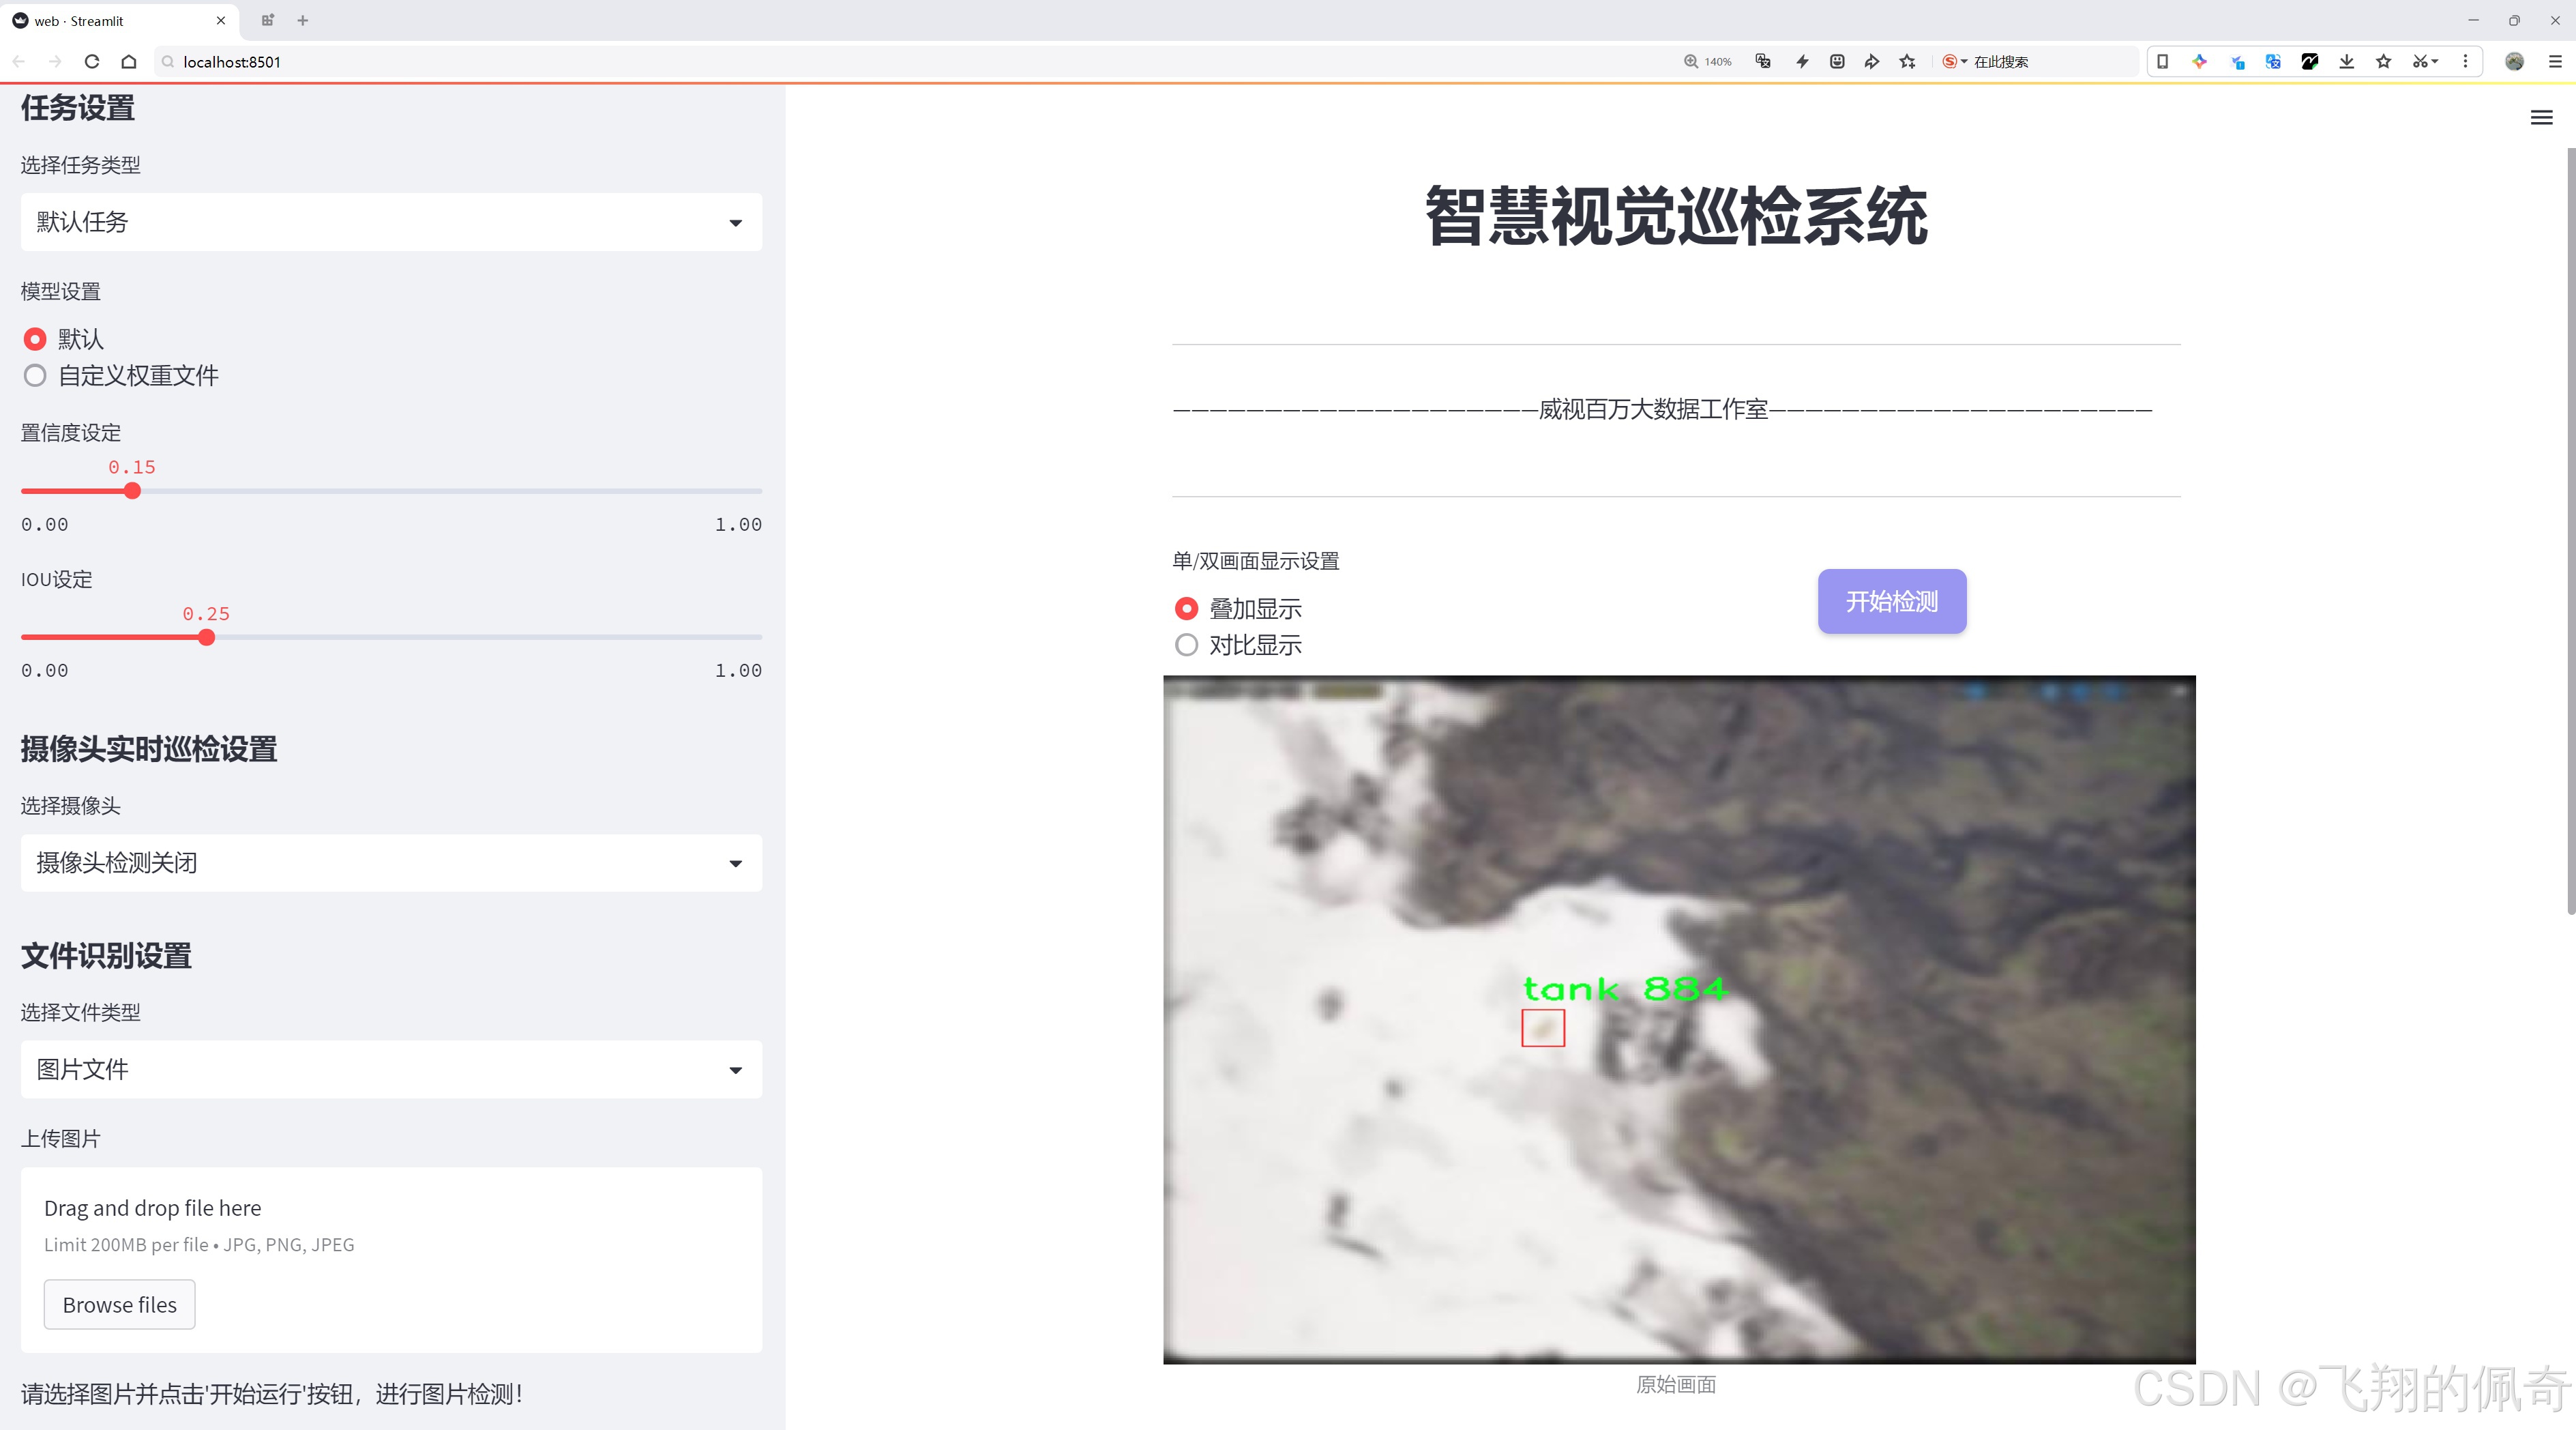Image resolution: width=2576 pixels, height=1430 pixels.
Task: Open the Streamlit hamburger menu
Action: coord(2541,118)
